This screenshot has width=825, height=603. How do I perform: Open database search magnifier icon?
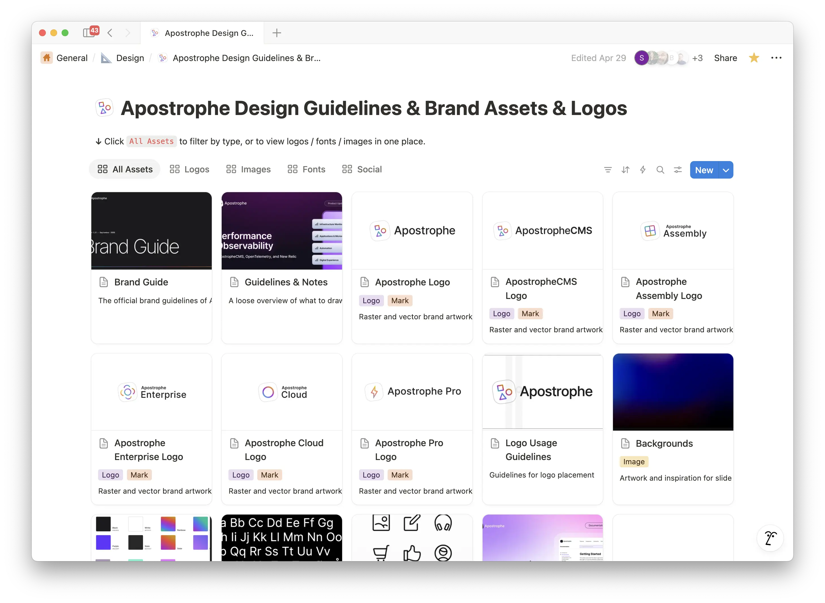660,170
